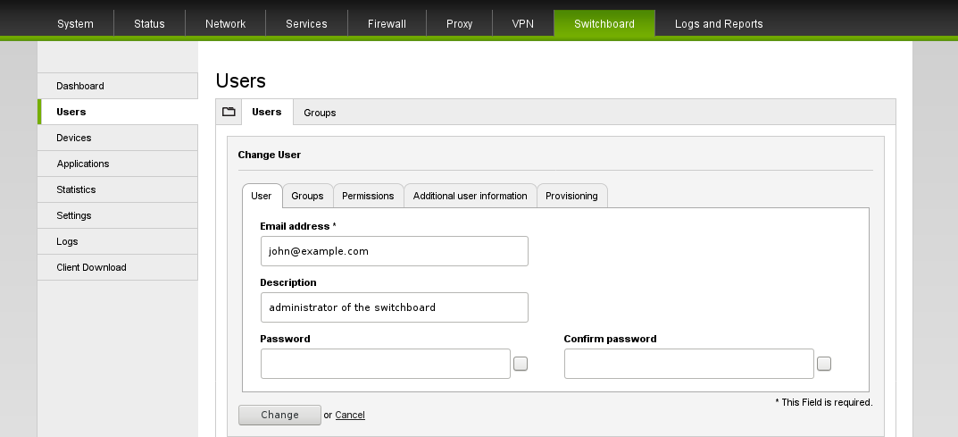Click into the Password input box

tap(385, 364)
